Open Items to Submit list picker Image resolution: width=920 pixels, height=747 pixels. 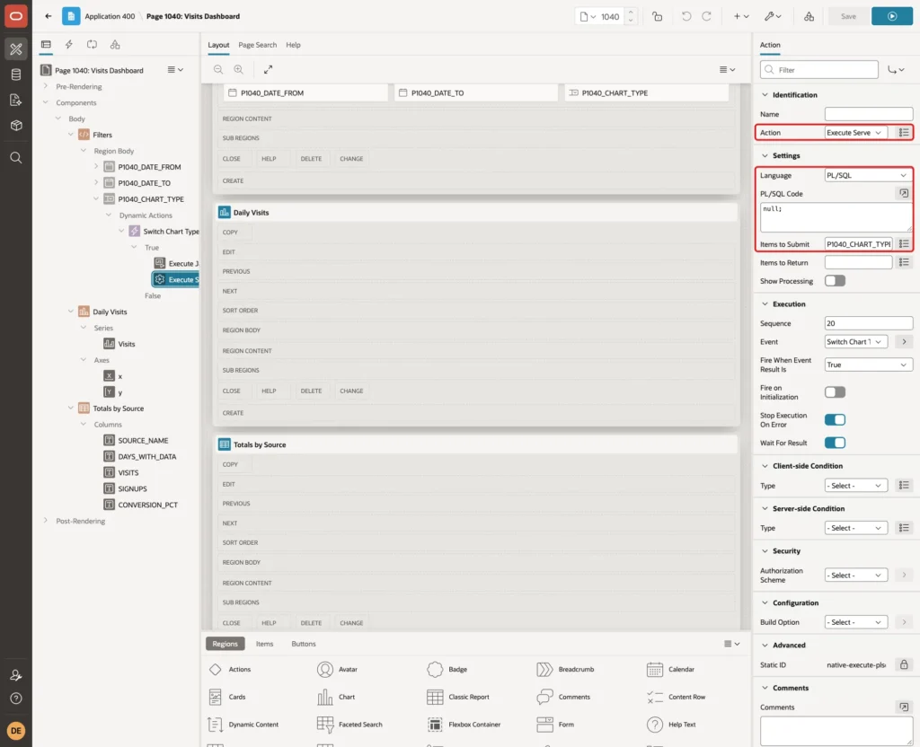pos(904,244)
